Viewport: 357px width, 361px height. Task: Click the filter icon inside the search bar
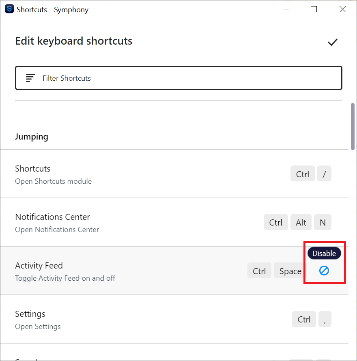[30, 78]
